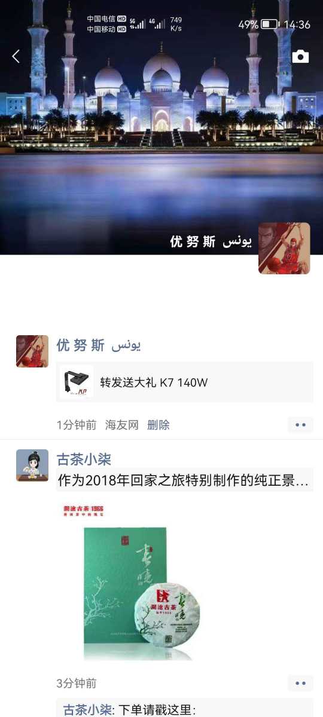Screen dimensions: 323x717
Task: Open the 古茶小柒 cartoon avatar
Action: coord(32,465)
